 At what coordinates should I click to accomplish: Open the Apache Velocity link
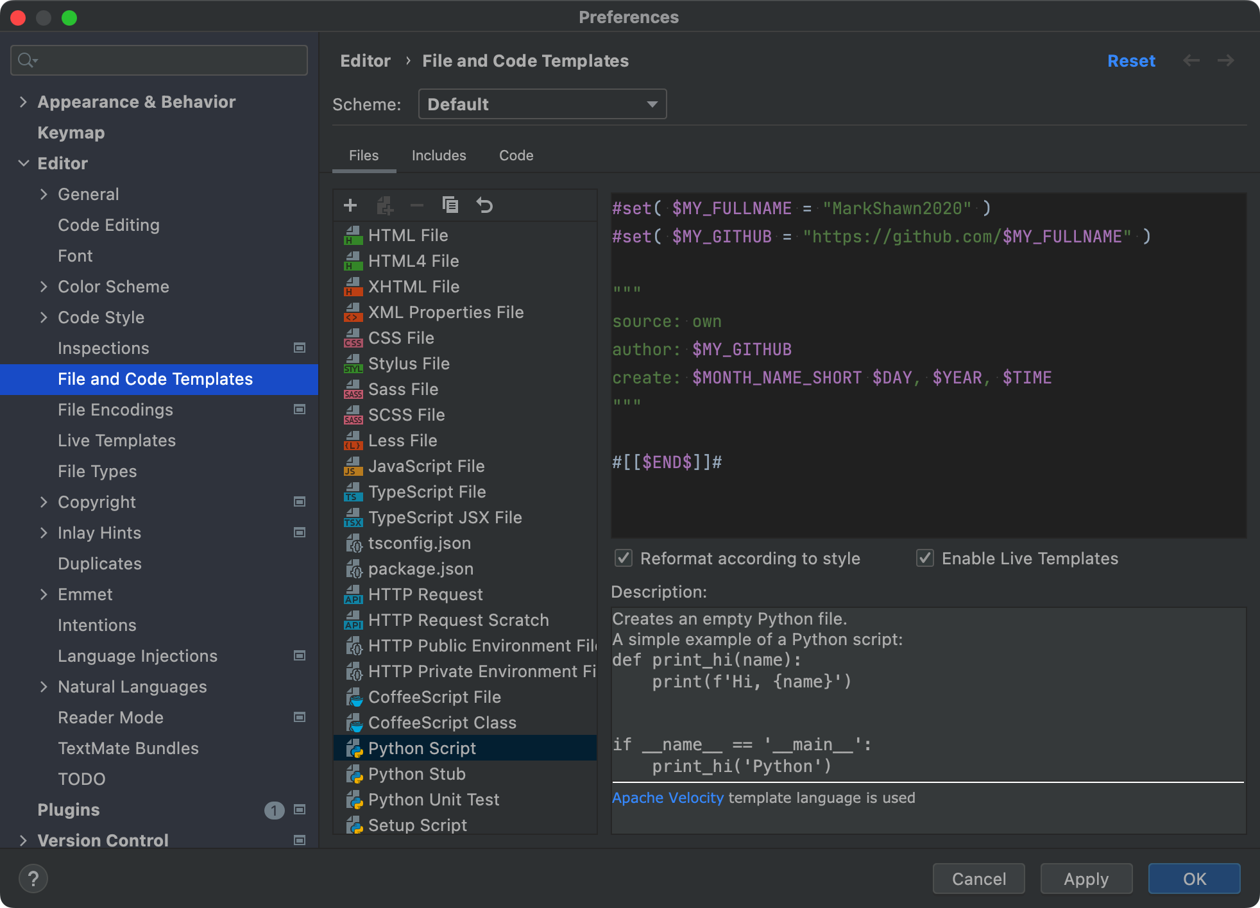[667, 798]
